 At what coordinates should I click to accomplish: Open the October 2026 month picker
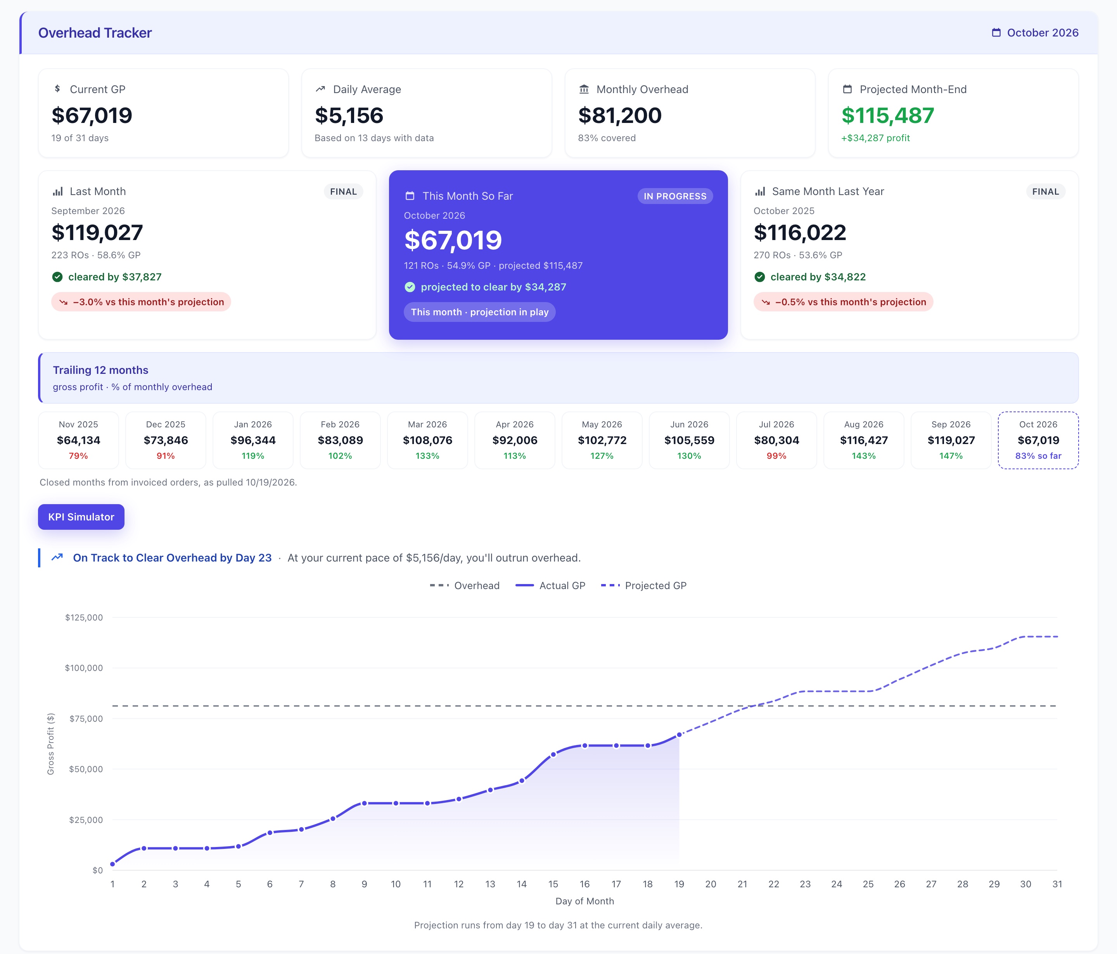pyautogui.click(x=1035, y=33)
